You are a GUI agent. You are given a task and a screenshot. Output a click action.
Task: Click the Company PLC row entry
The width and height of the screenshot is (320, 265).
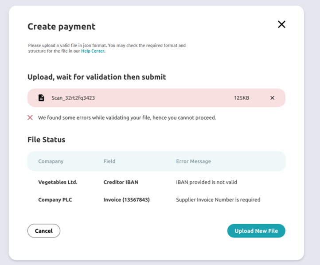point(55,199)
